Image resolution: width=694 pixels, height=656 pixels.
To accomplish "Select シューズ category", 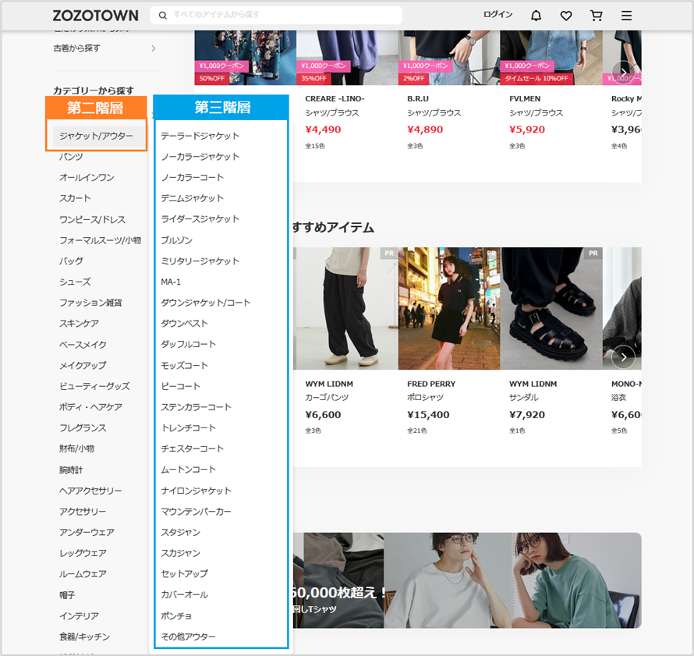I will (75, 282).
